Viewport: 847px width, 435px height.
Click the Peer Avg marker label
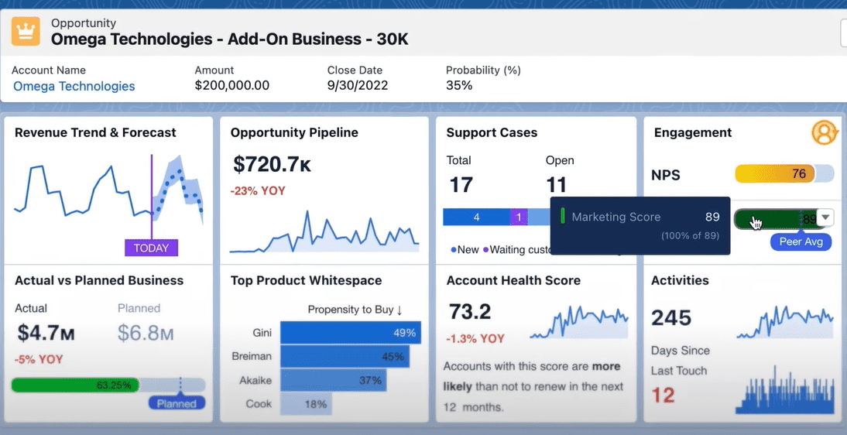[x=801, y=241]
